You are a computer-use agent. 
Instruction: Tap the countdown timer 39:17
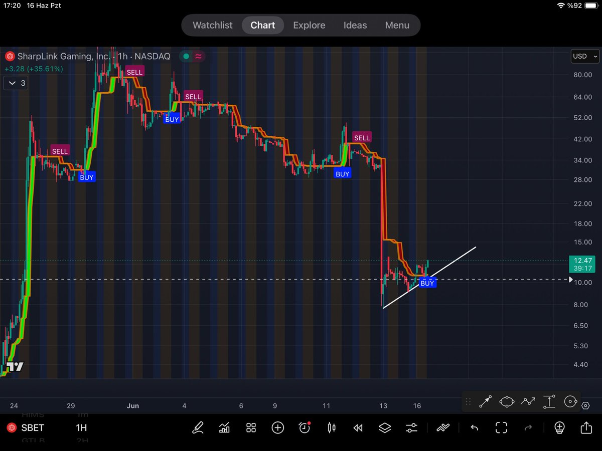click(x=584, y=269)
